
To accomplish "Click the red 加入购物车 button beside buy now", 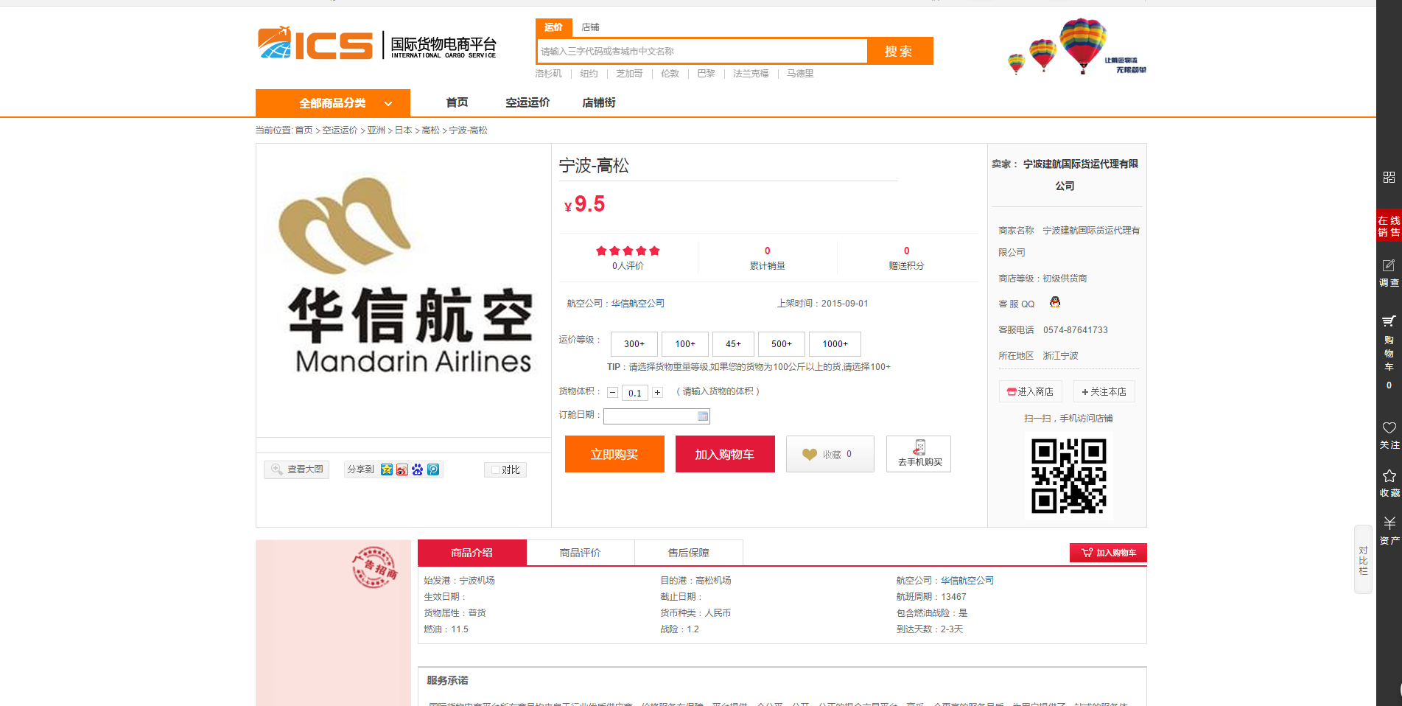I will (725, 454).
